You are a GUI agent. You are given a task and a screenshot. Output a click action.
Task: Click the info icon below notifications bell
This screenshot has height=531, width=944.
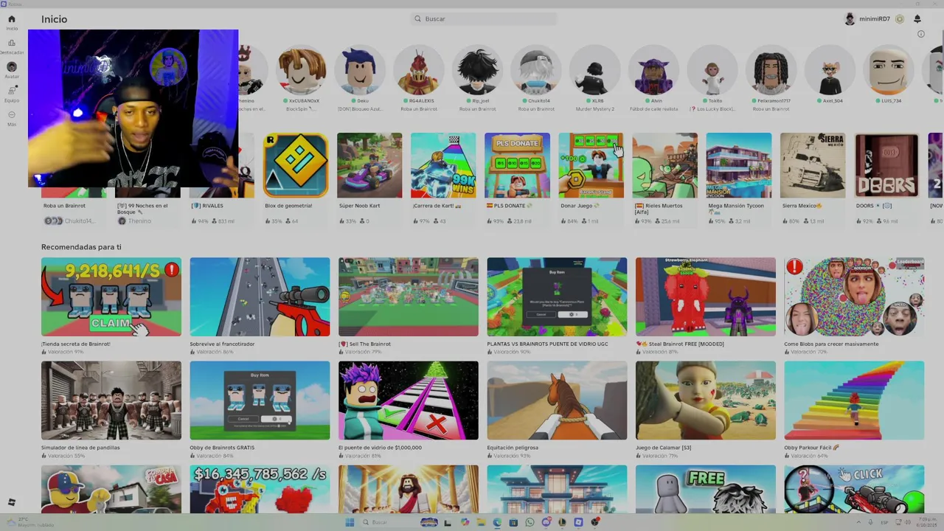[x=920, y=34]
